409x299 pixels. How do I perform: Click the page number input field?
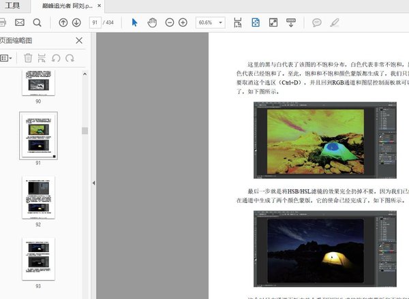[95, 22]
